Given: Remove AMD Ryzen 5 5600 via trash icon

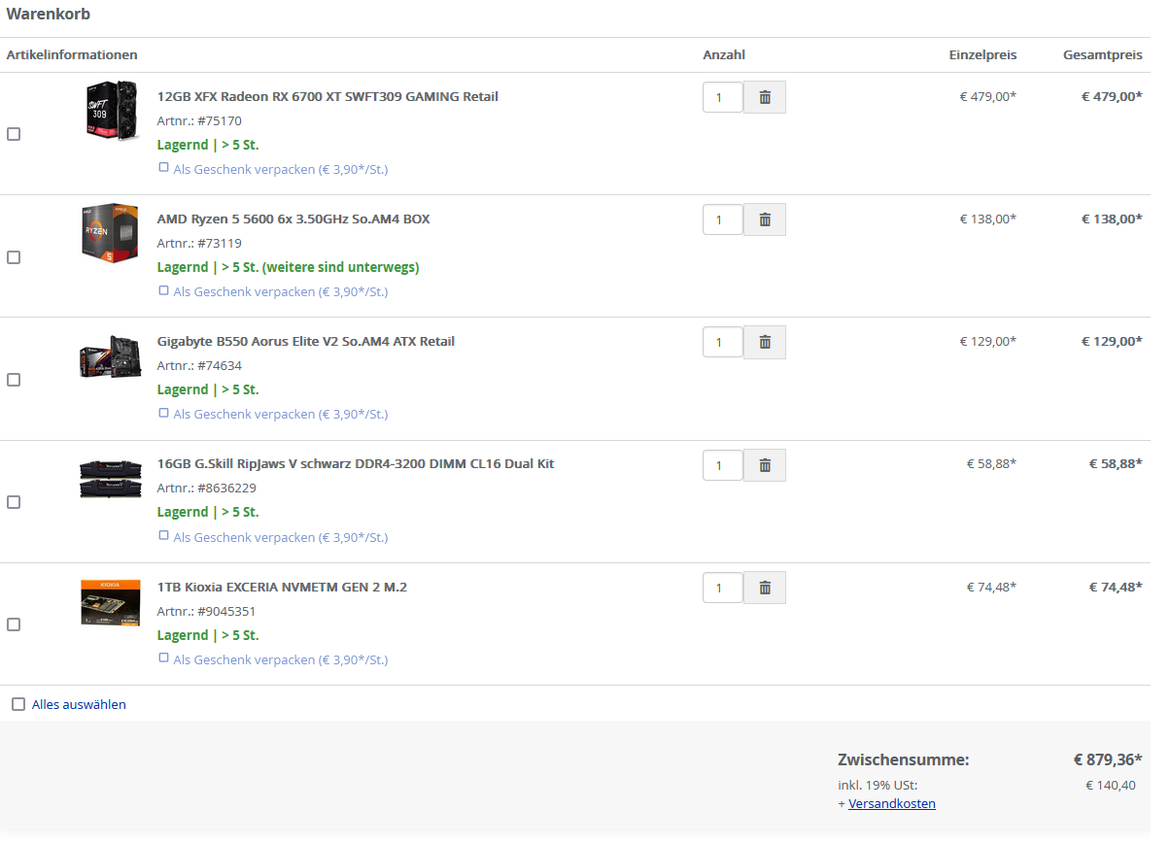Looking at the screenshot, I should 765,219.
